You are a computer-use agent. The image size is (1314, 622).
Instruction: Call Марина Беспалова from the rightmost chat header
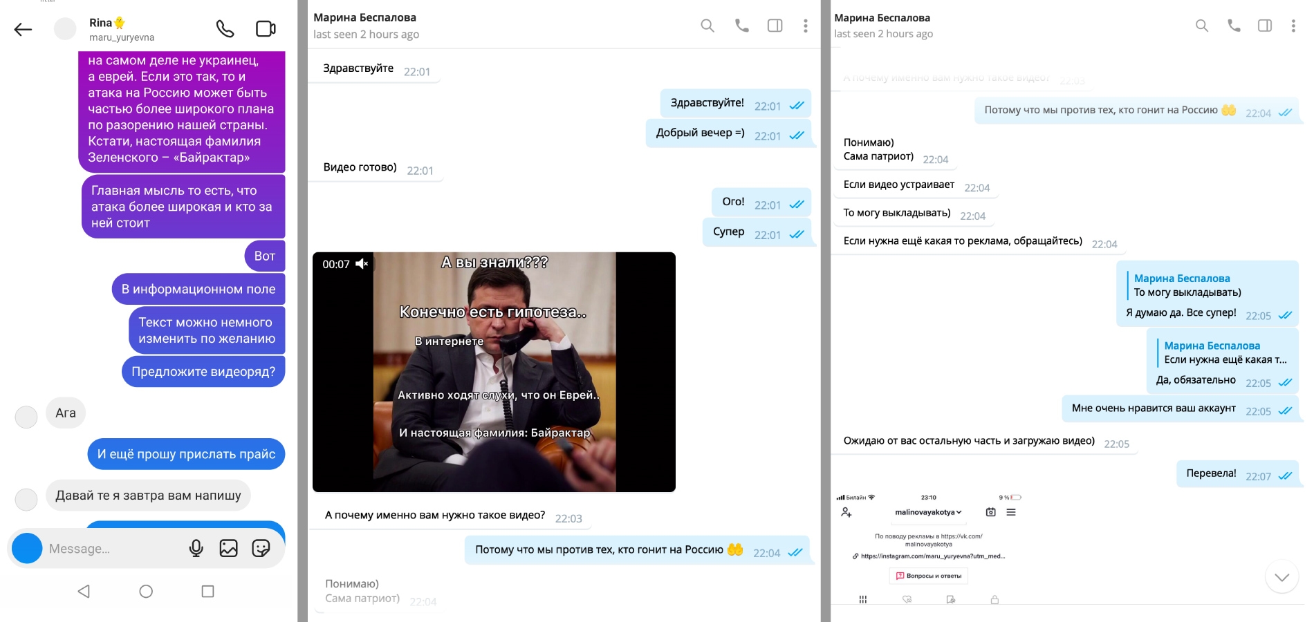(1233, 26)
